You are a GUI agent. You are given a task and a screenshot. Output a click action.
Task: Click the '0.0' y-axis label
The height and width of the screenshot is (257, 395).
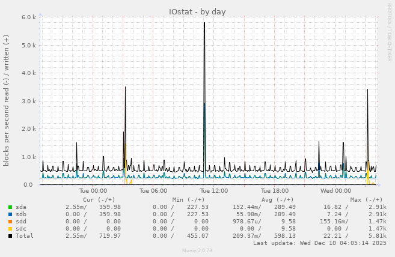[28, 185]
